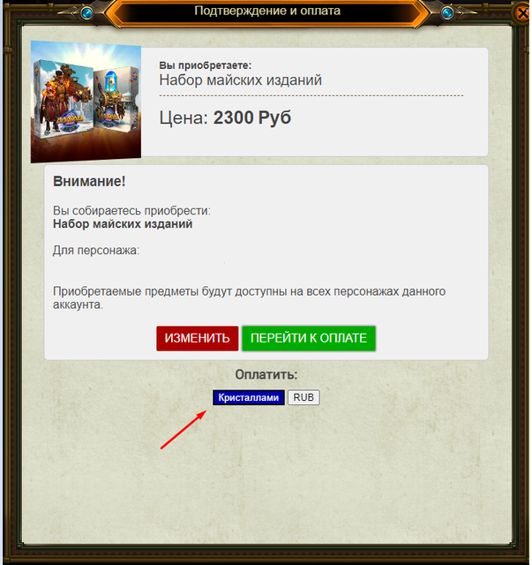Screen dimensions: 532x565
Task: Click the Оплатить: label
Action: tap(266, 374)
